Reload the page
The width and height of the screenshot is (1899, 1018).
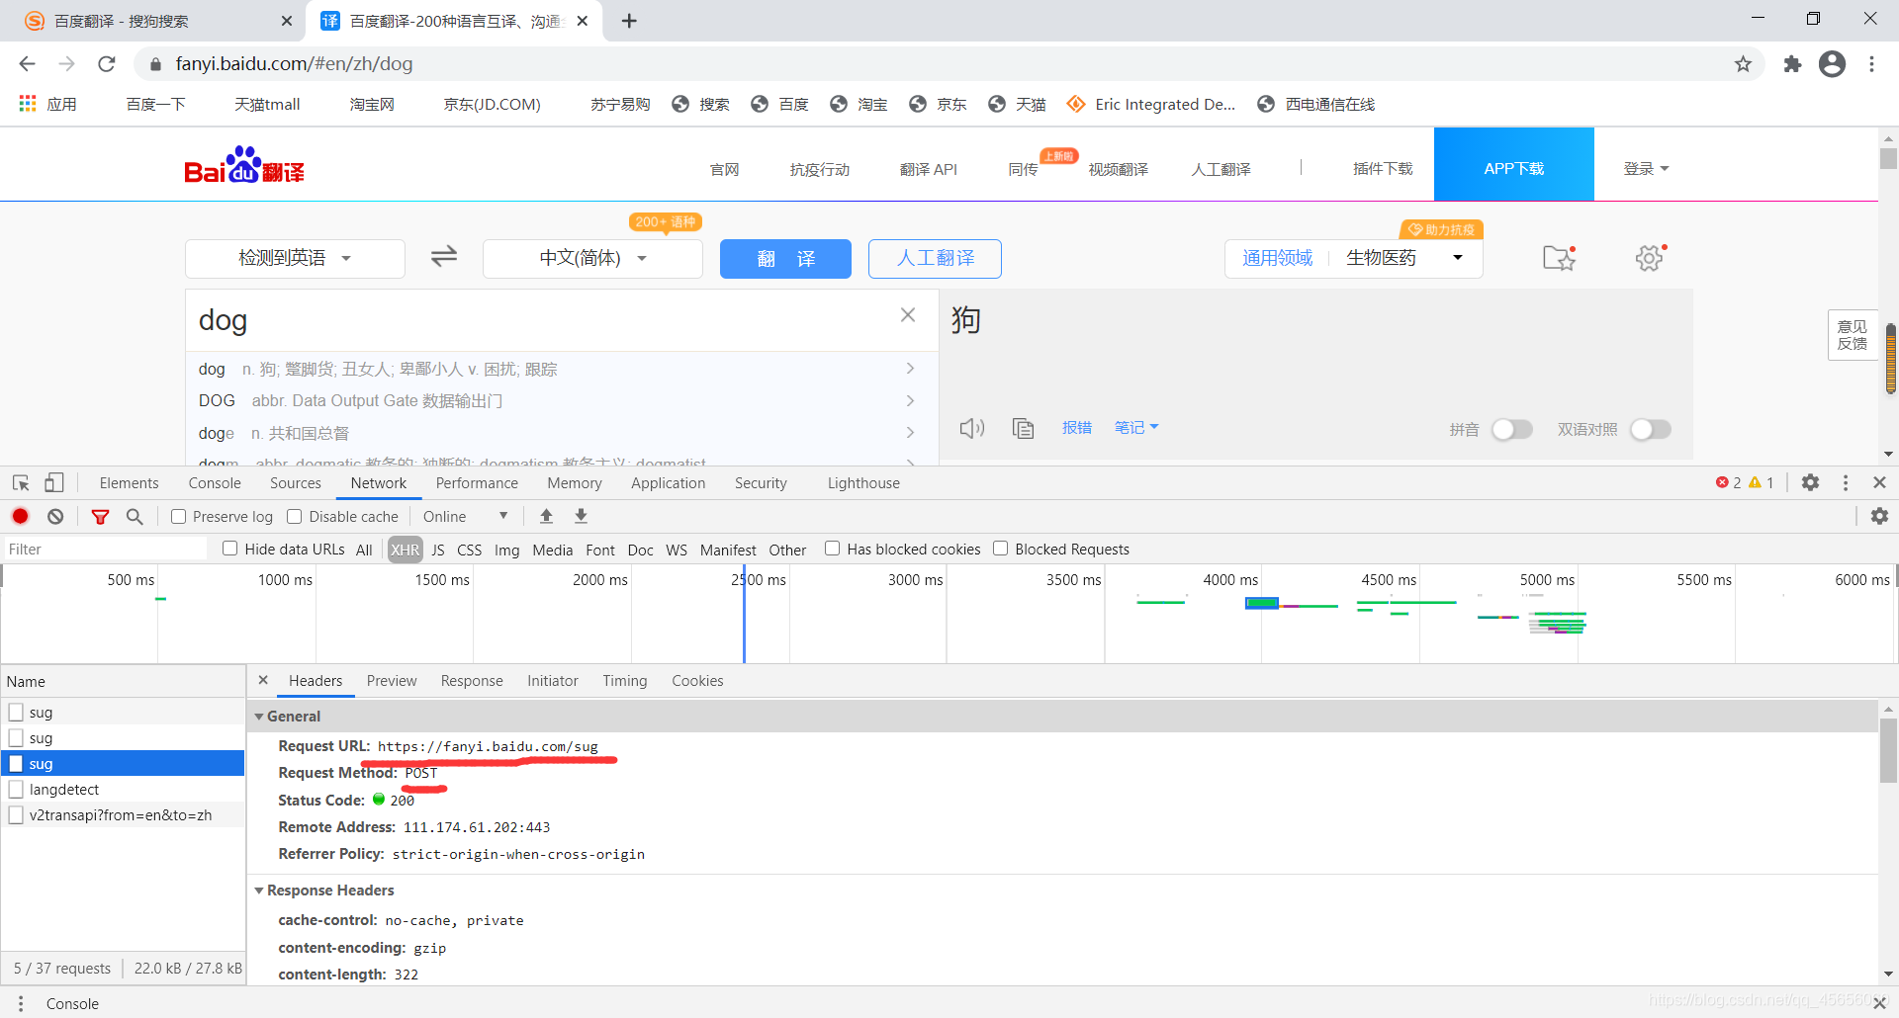[107, 64]
